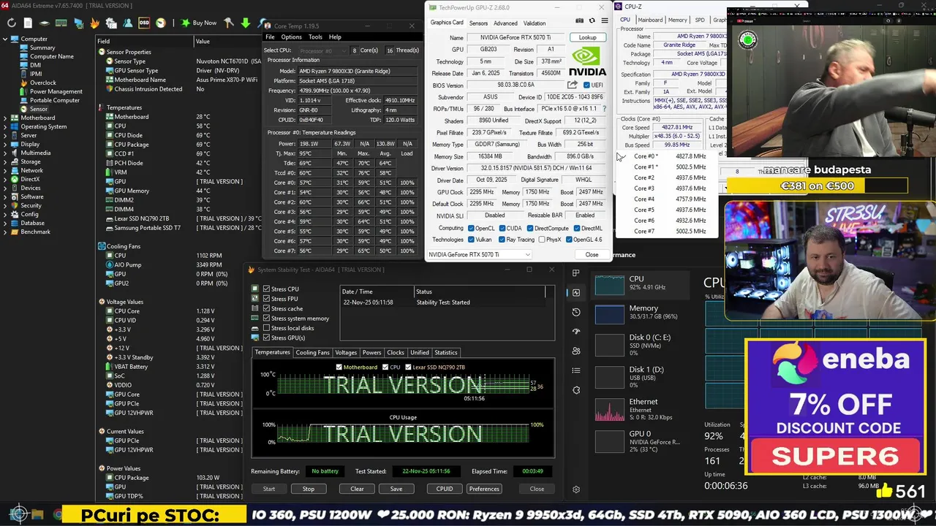Click the OSD panel toolbar icon
Image resolution: width=936 pixels, height=526 pixels.
[x=144, y=23]
